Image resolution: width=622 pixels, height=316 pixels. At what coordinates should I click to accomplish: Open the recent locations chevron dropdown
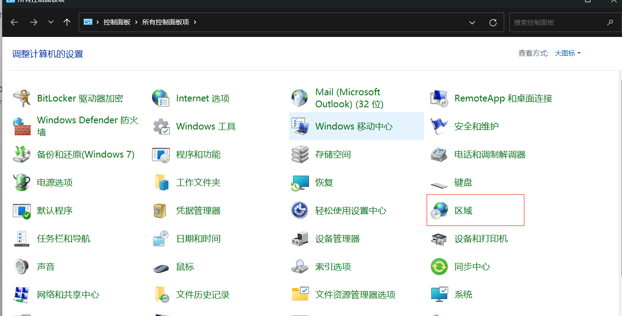(x=51, y=22)
